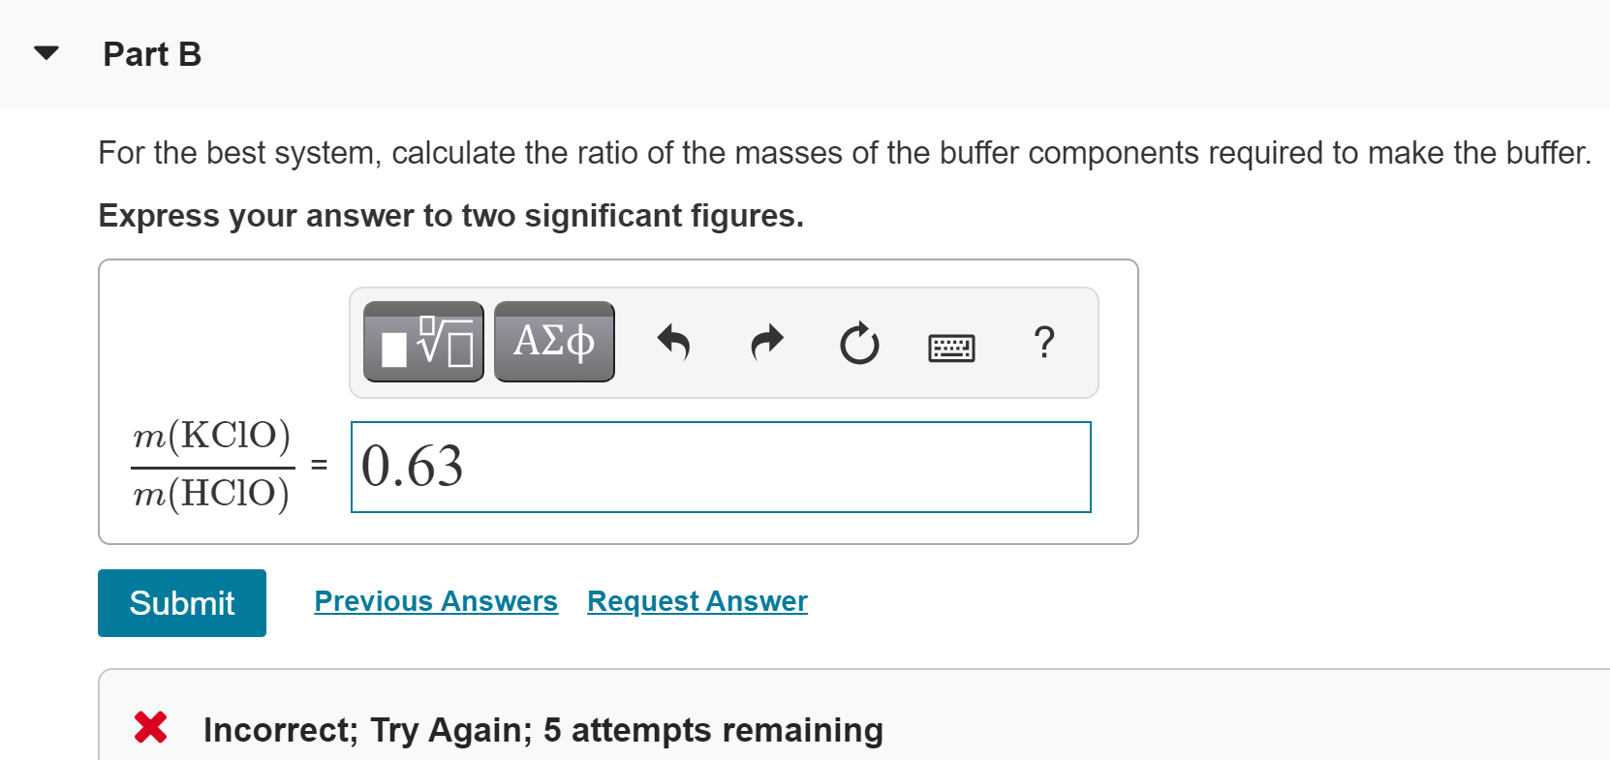This screenshot has height=760, width=1610.
Task: Click the Incorrect; Try Again feedback banner
Action: pos(542,729)
